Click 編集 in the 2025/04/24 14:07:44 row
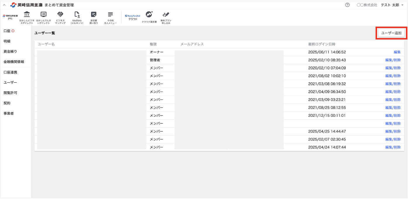The height and width of the screenshot is (199, 408). pos(389,147)
